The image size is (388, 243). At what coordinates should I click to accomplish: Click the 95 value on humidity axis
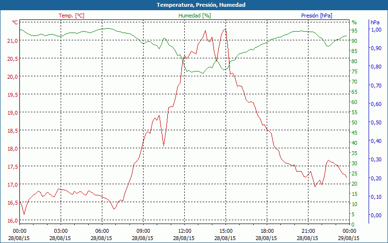(x=355, y=31)
